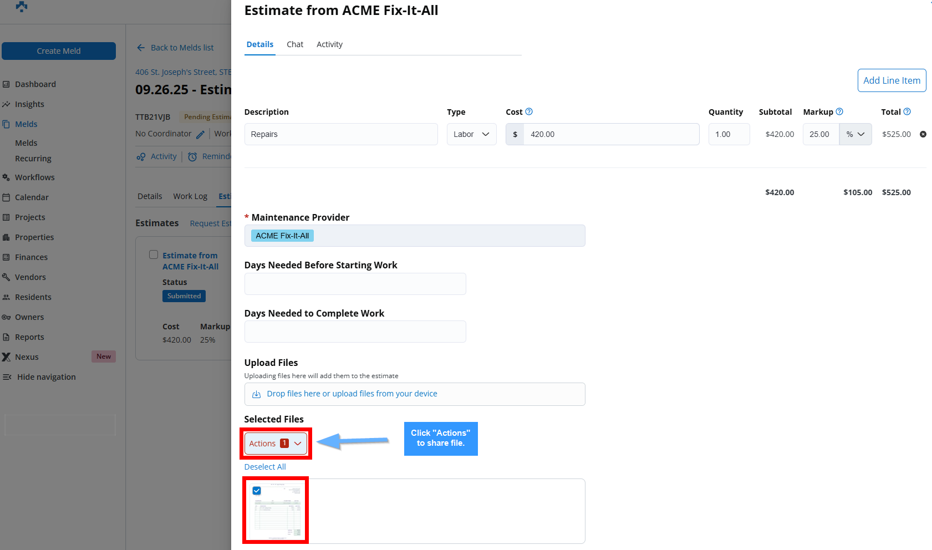This screenshot has height=550, width=932.
Task: Click the Cost help question icon
Action: click(529, 111)
